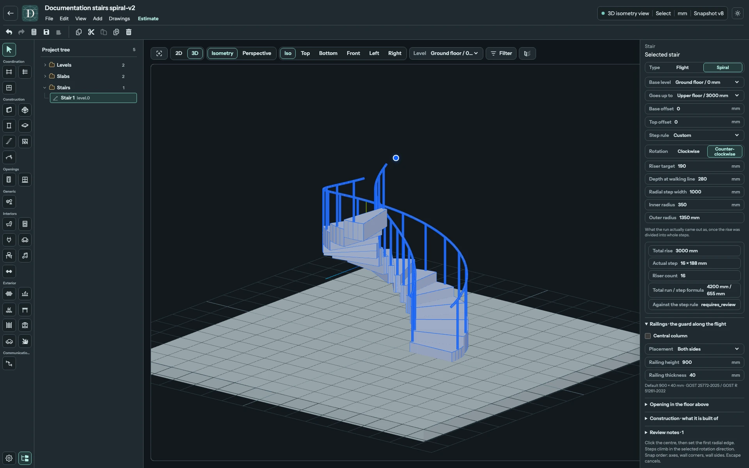Open the Step rule dropdown
The width and height of the screenshot is (749, 468).
click(694, 135)
